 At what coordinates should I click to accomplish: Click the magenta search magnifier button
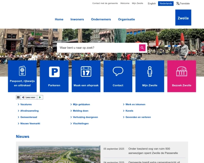(x=142, y=48)
